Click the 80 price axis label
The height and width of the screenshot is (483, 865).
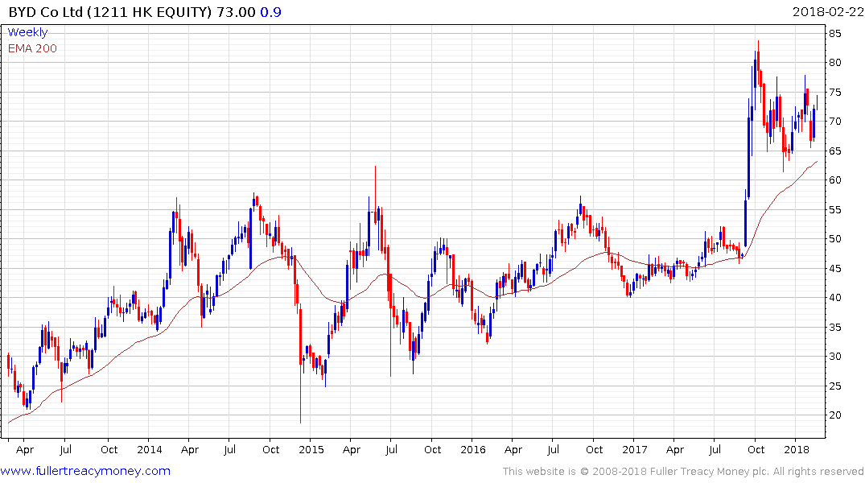(834, 63)
